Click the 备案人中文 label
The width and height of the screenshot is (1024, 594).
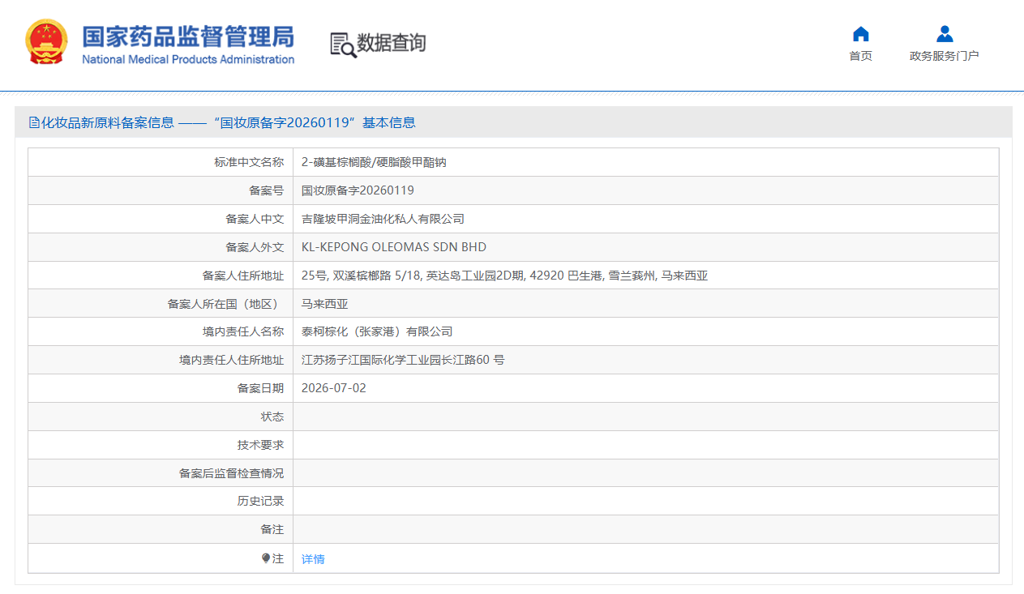click(255, 219)
